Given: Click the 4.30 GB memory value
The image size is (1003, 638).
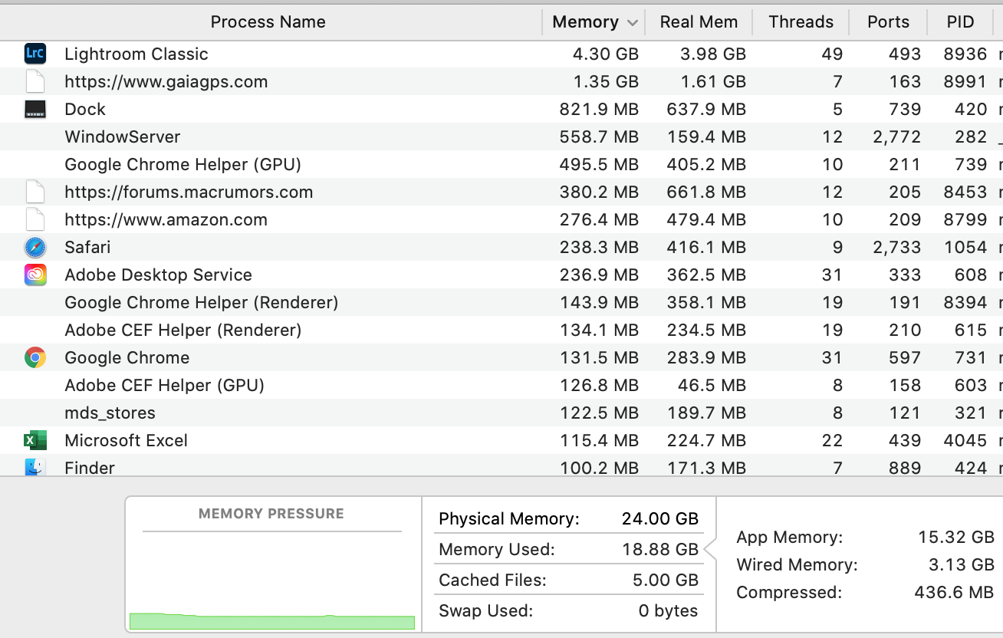Looking at the screenshot, I should tap(606, 54).
